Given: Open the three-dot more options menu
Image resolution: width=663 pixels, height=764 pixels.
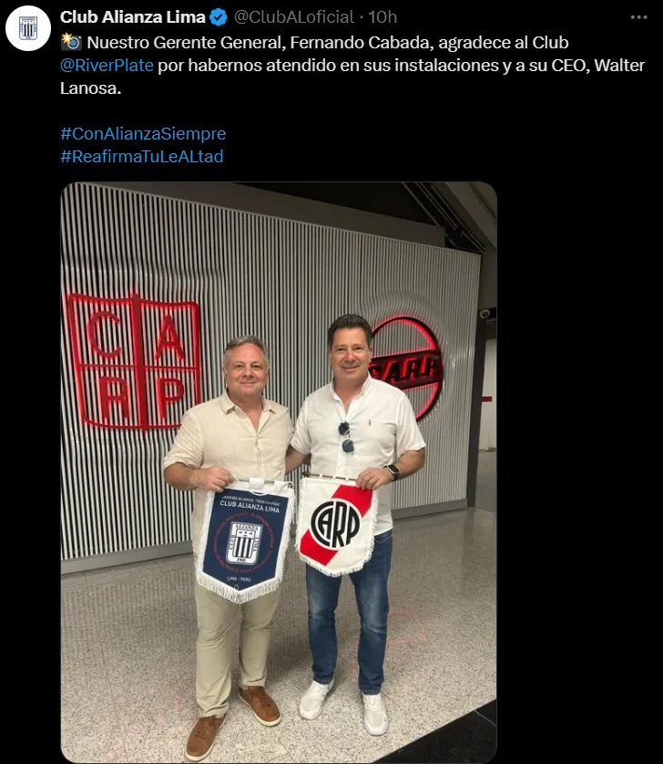Looking at the screenshot, I should [638, 17].
